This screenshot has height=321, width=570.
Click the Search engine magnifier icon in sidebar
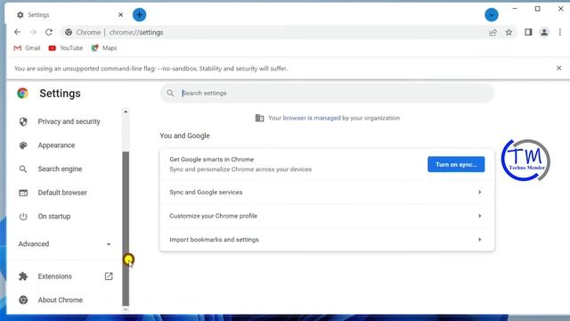tap(23, 169)
